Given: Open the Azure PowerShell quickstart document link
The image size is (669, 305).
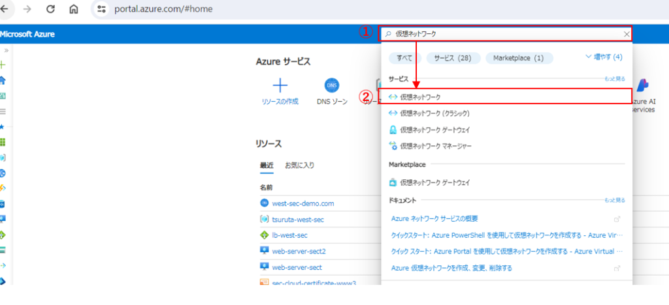Looking at the screenshot, I should (x=507, y=235).
